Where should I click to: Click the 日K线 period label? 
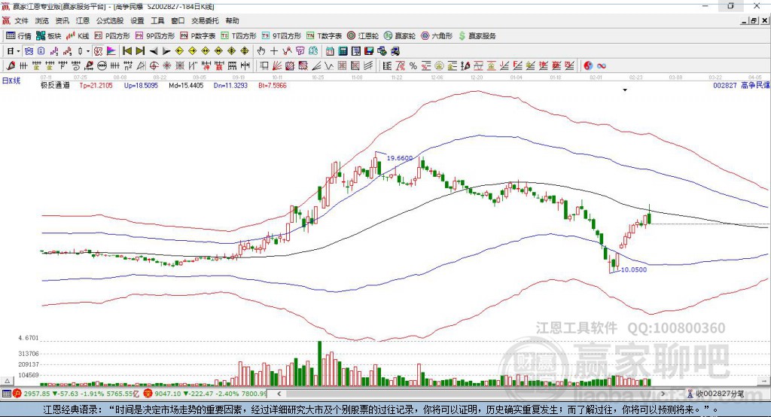coord(11,81)
